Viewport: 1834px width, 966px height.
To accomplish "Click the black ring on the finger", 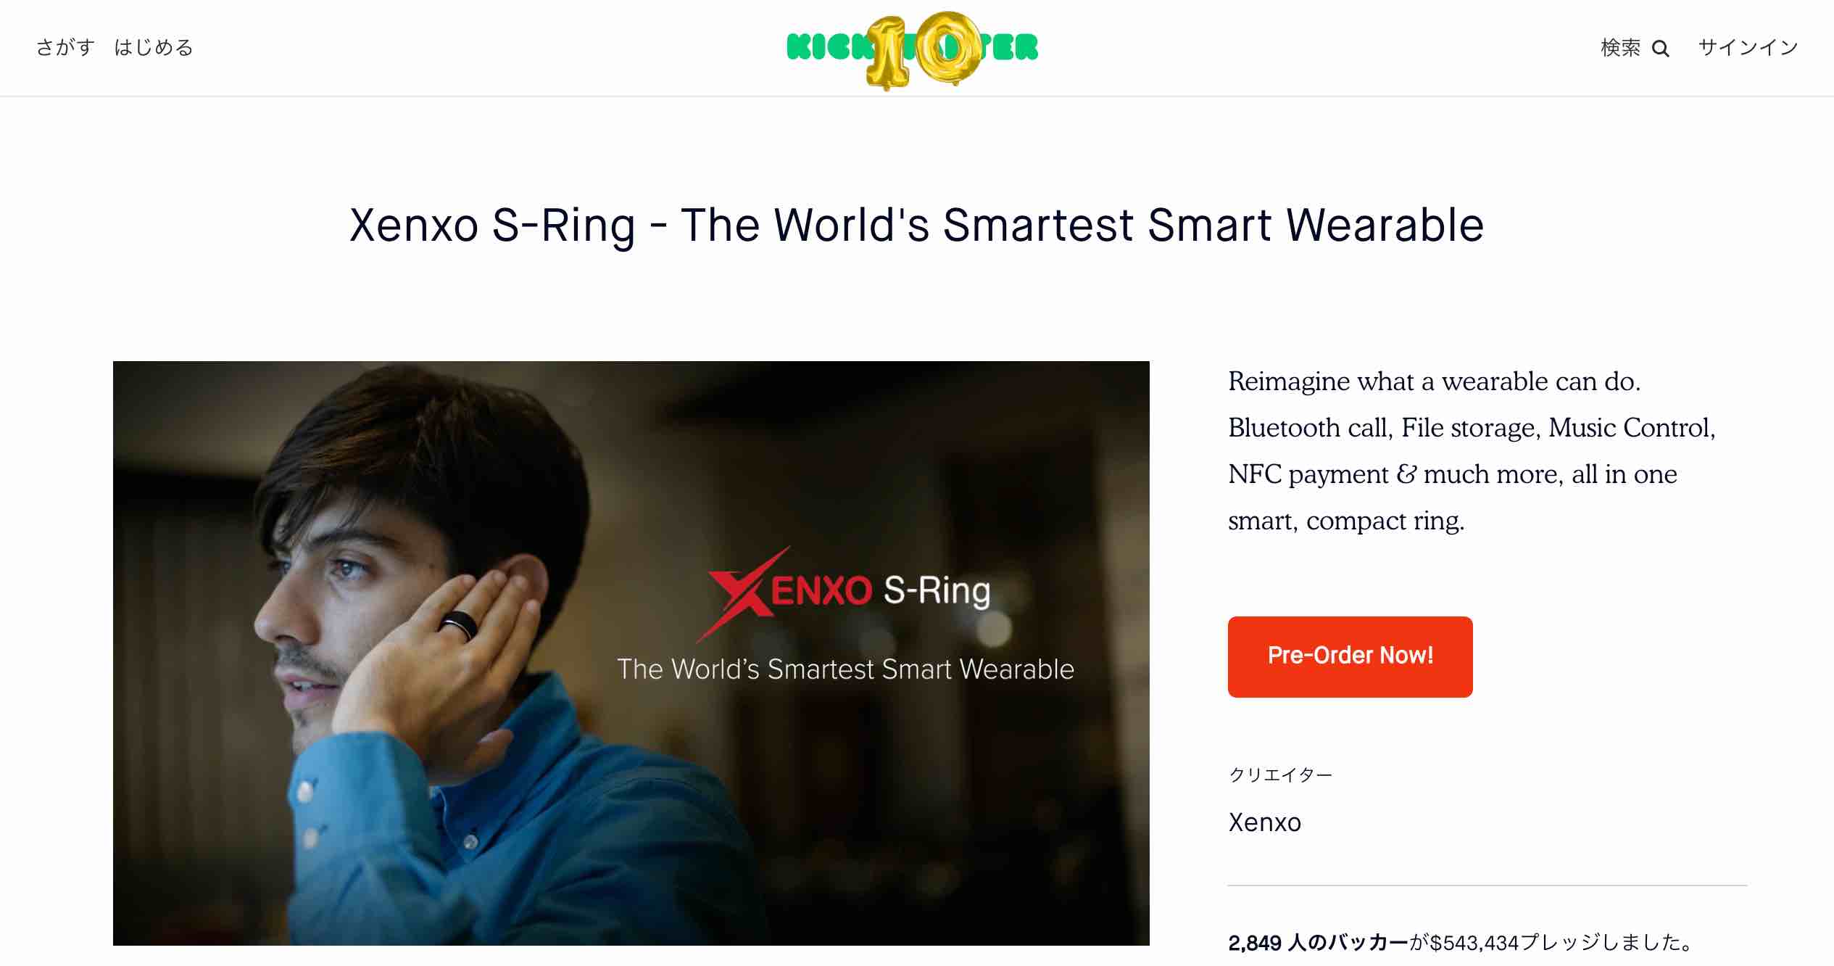I will [x=457, y=624].
